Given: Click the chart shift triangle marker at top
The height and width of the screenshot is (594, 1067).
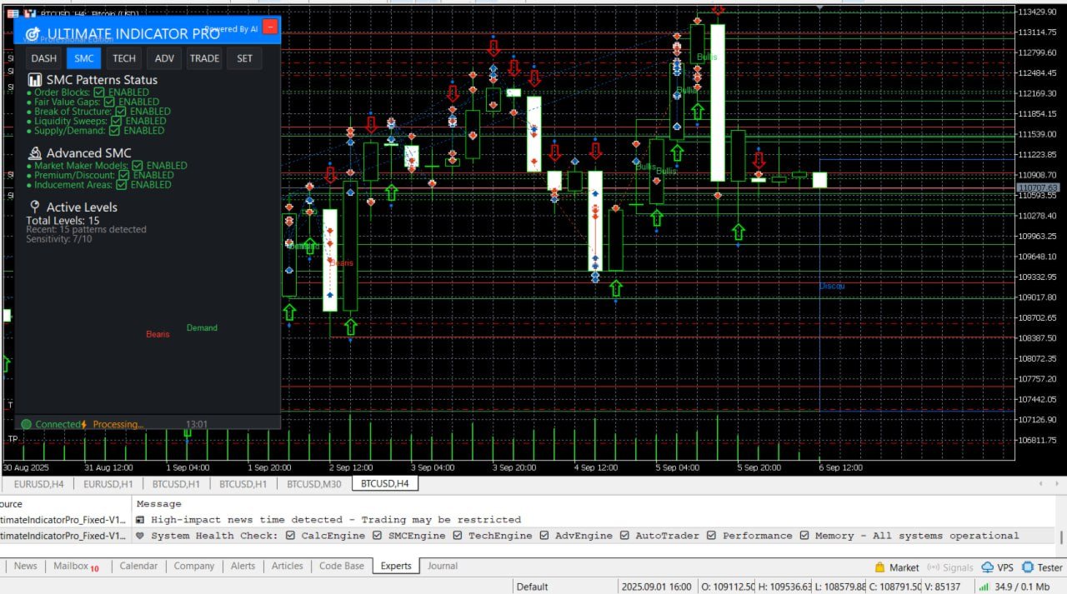Looking at the screenshot, I should point(820,7).
